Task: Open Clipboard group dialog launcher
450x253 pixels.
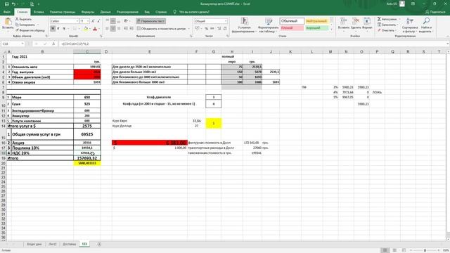Action: tap(46, 36)
